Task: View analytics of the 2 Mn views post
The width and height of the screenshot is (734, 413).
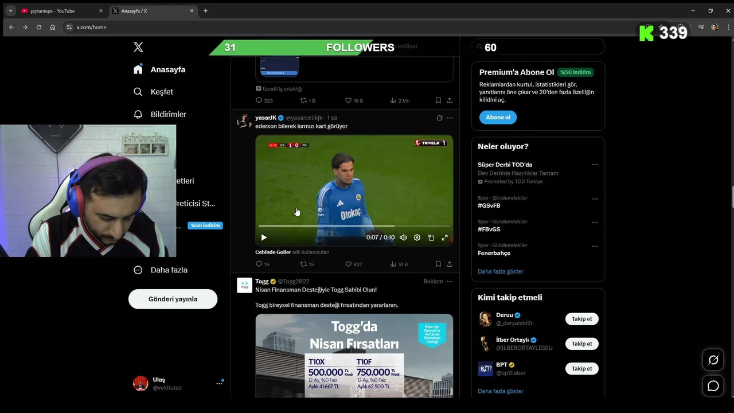Action: (400, 100)
